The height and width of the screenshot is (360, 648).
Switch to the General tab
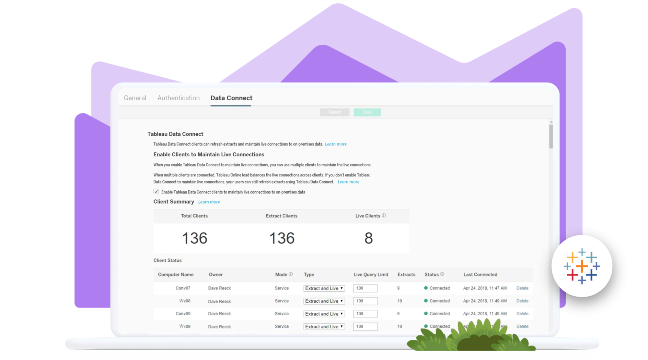point(135,98)
